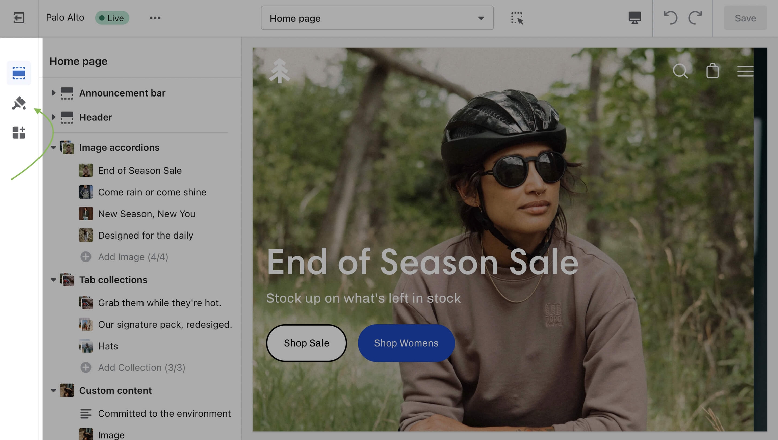This screenshot has height=440, width=778.
Task: Open the Home page template dropdown
Action: coord(377,18)
